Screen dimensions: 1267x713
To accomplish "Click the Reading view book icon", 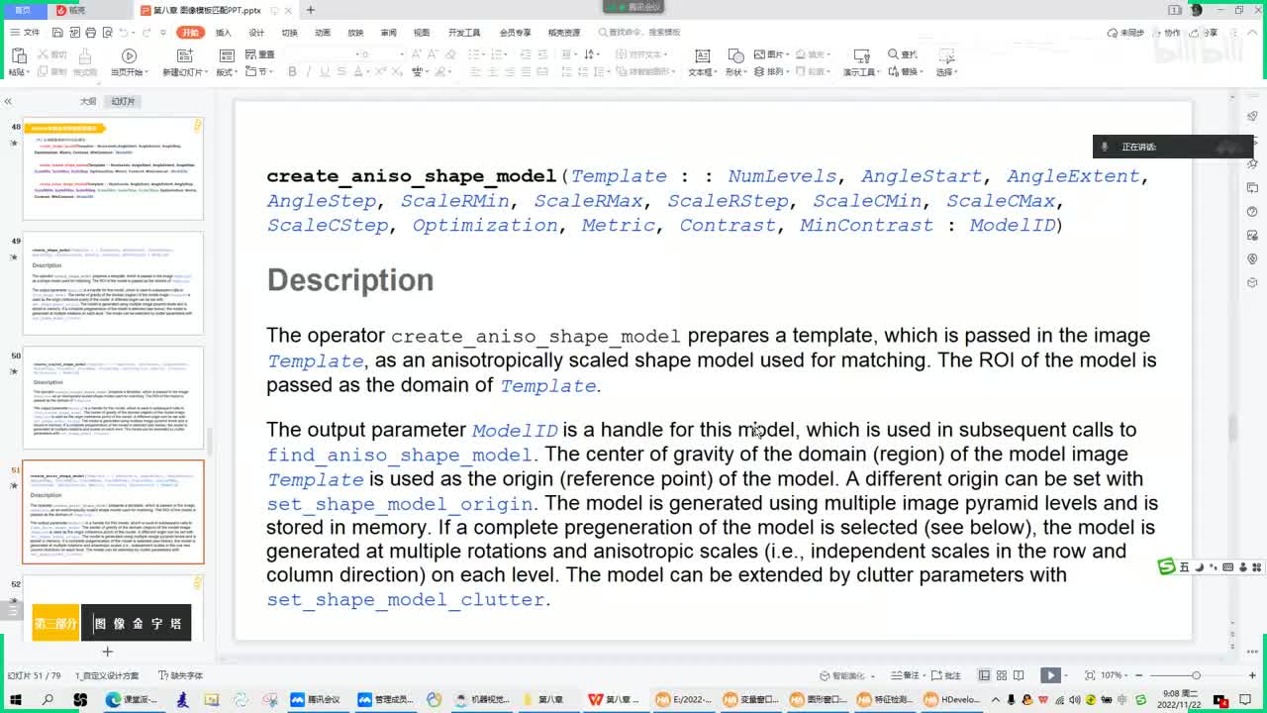I will pyautogui.click(x=1021, y=675).
